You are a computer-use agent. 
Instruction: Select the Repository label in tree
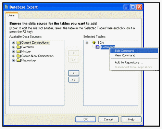pyautogui.click(x=28, y=60)
